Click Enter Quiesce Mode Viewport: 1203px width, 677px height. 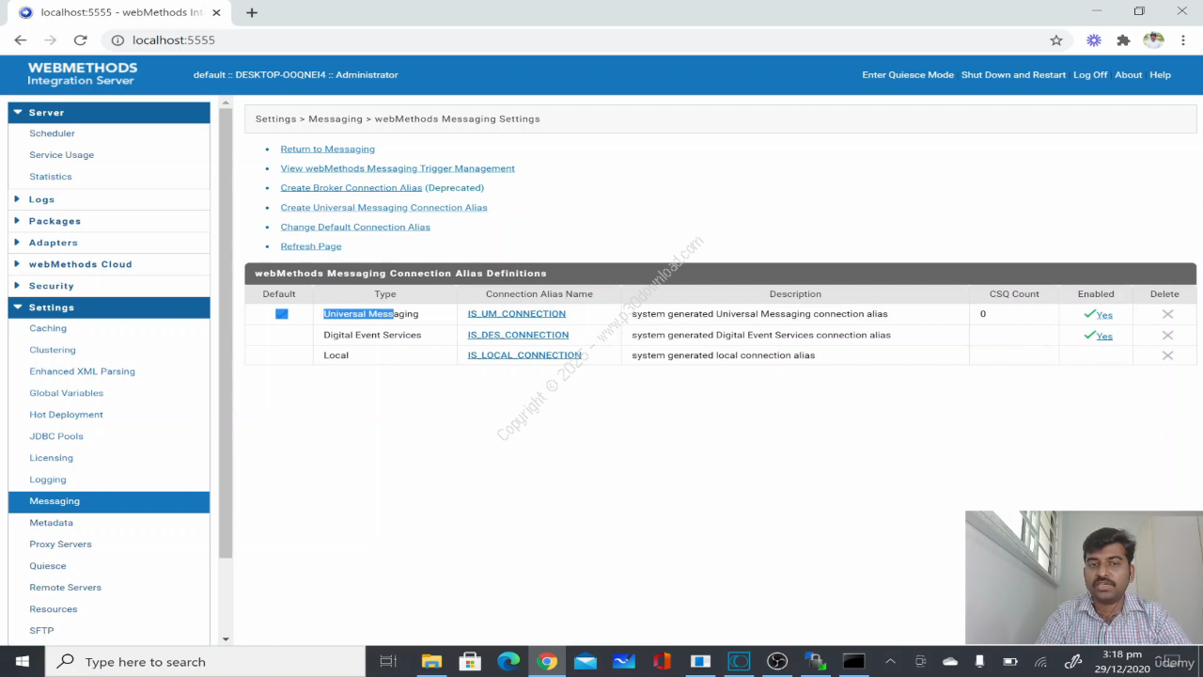908,75
